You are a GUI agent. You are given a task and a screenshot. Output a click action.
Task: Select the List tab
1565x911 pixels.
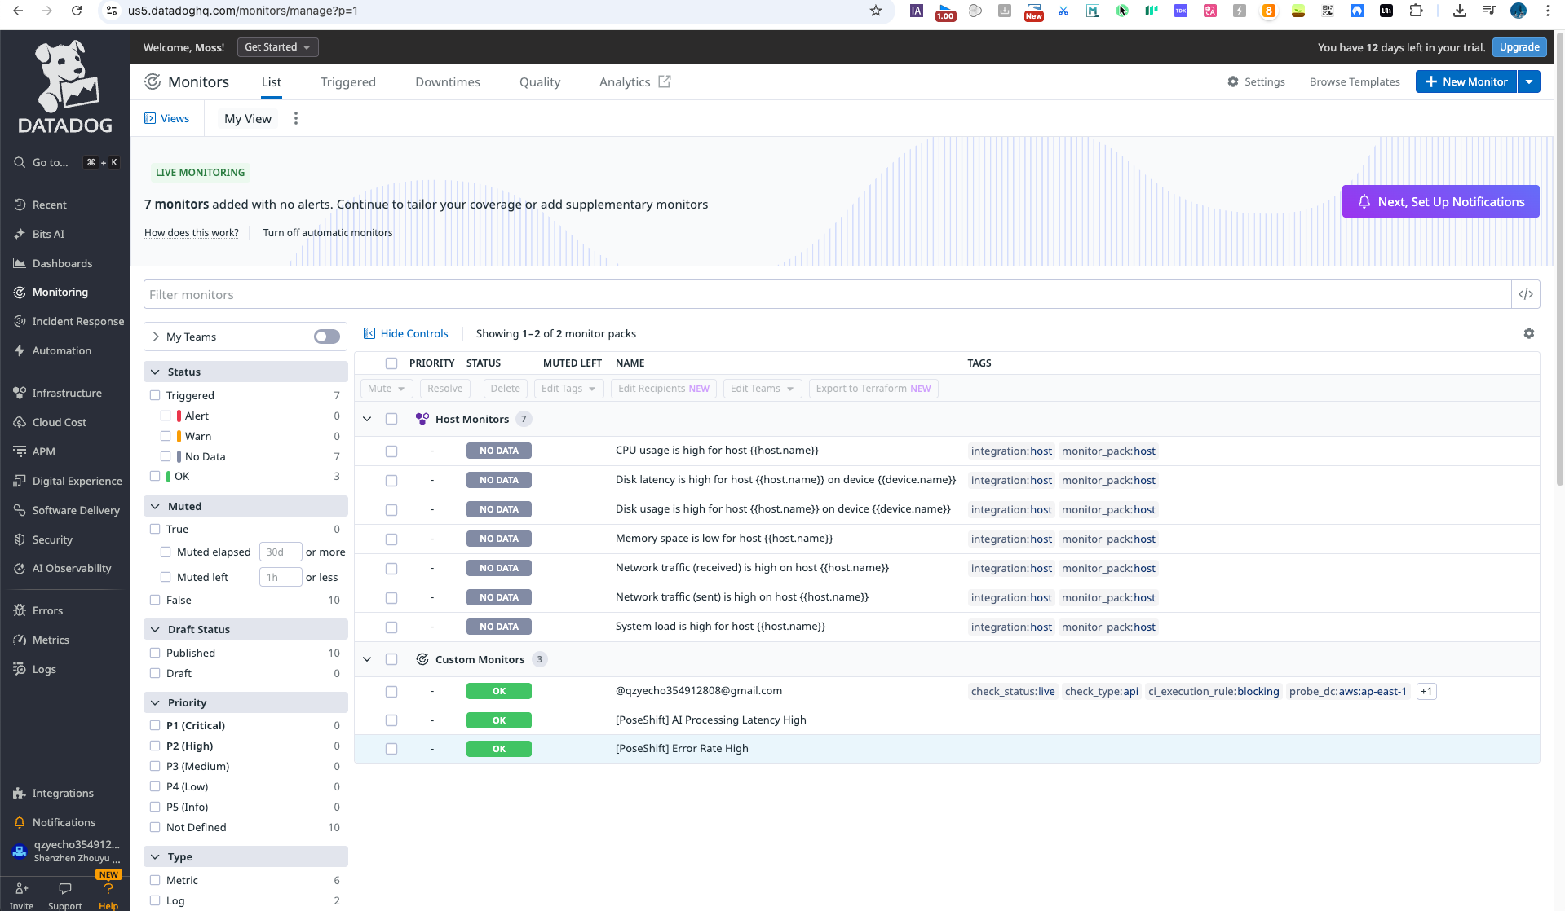click(272, 81)
